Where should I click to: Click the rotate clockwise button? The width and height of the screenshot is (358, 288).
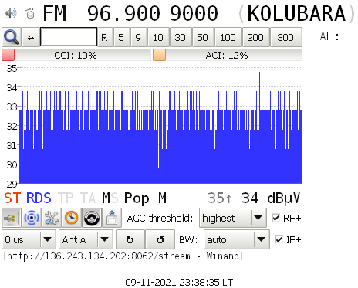click(x=130, y=239)
